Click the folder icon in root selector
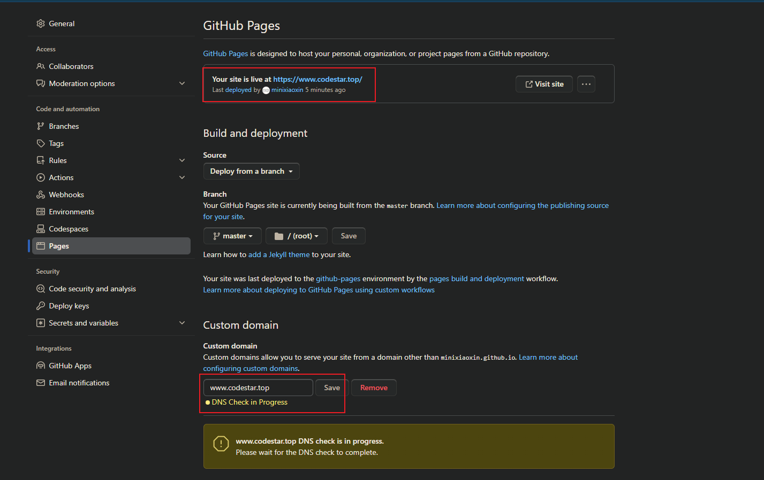The height and width of the screenshot is (480, 764). point(279,236)
